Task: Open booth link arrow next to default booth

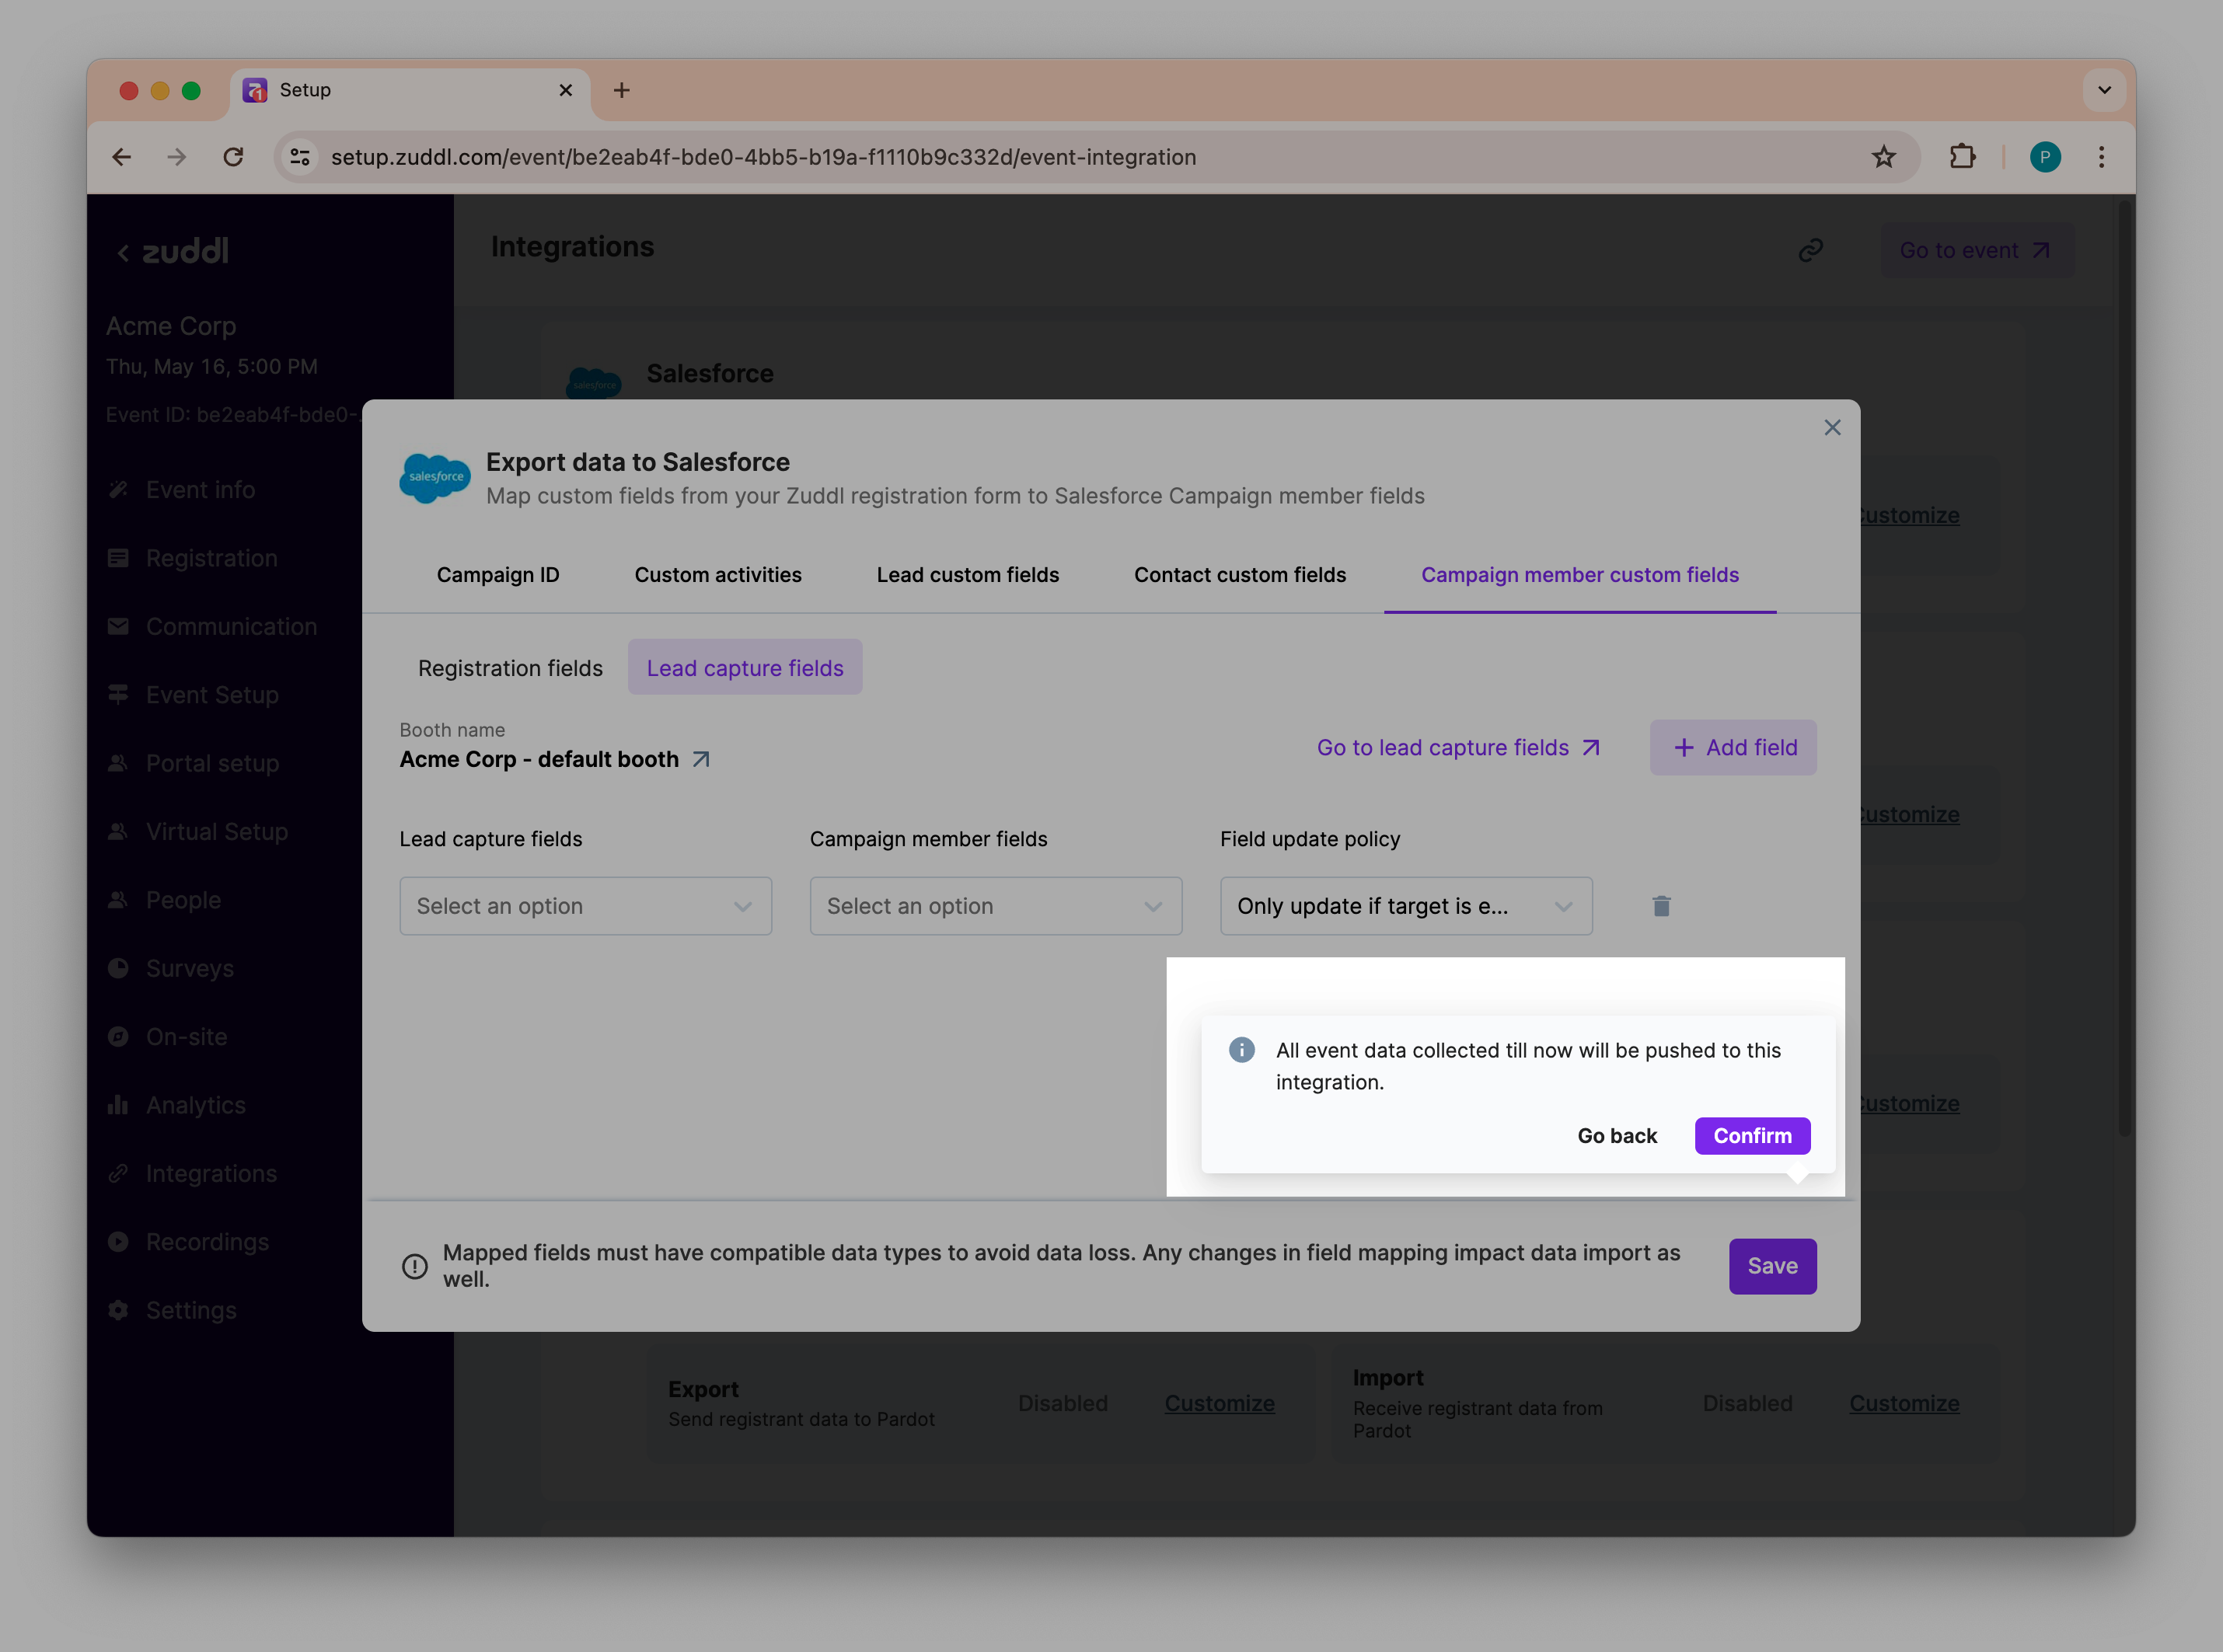Action: [701, 760]
